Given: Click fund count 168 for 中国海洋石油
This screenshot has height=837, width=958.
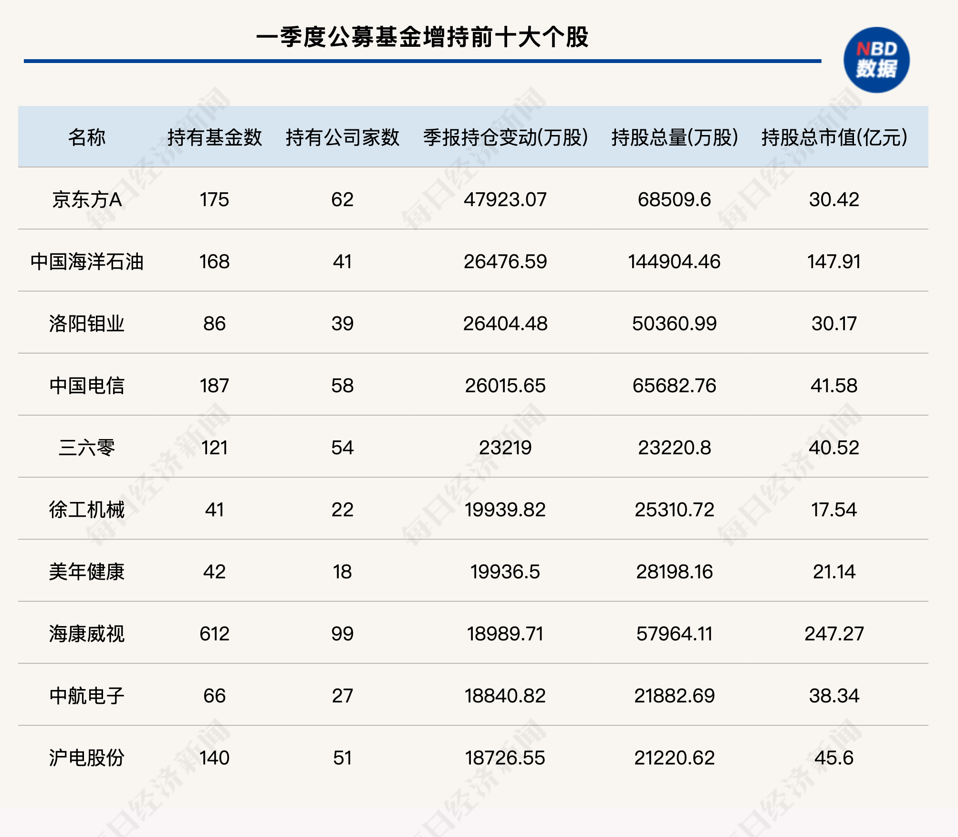Looking at the screenshot, I should [x=215, y=262].
